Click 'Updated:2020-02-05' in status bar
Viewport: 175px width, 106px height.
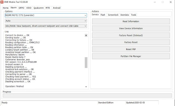[x=135, y=102]
